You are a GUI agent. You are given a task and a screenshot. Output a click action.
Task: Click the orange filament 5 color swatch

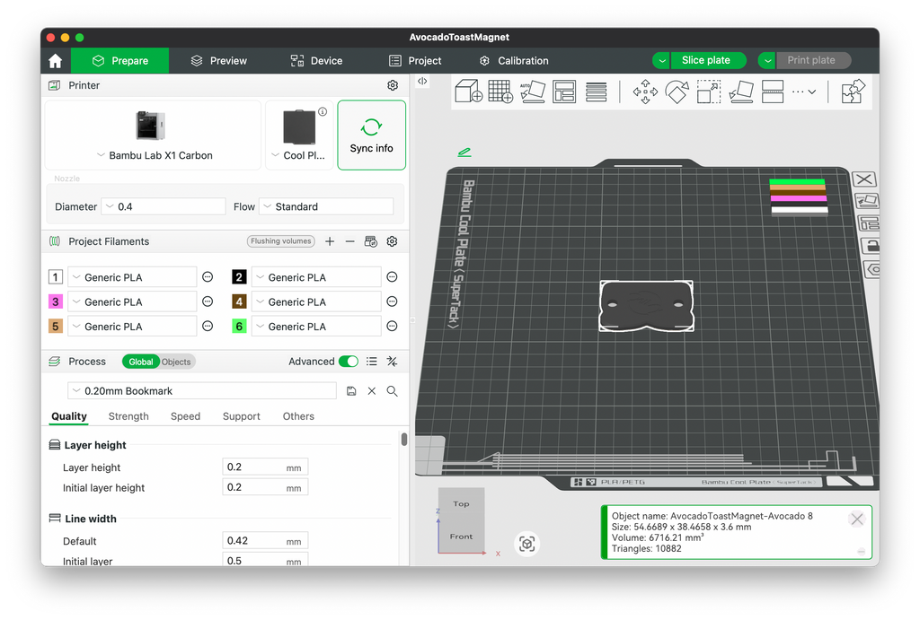pyautogui.click(x=55, y=327)
